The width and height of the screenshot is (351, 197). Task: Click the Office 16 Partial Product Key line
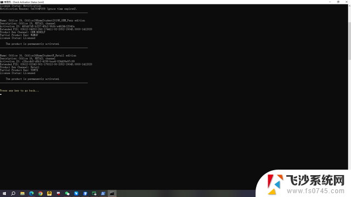19,70
